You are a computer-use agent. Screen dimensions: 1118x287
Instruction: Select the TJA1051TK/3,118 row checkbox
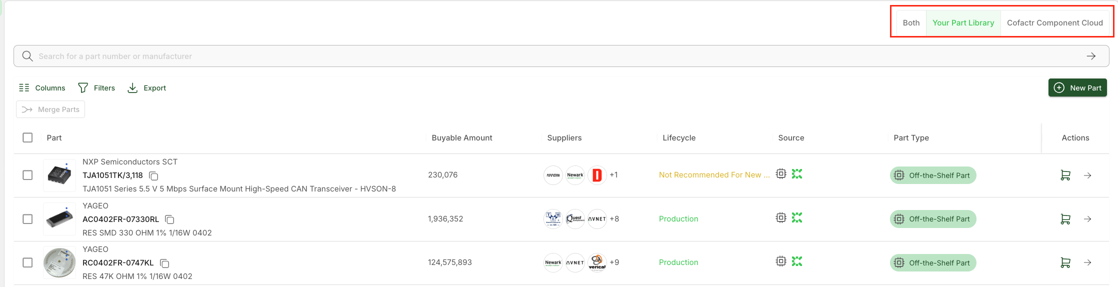point(27,175)
